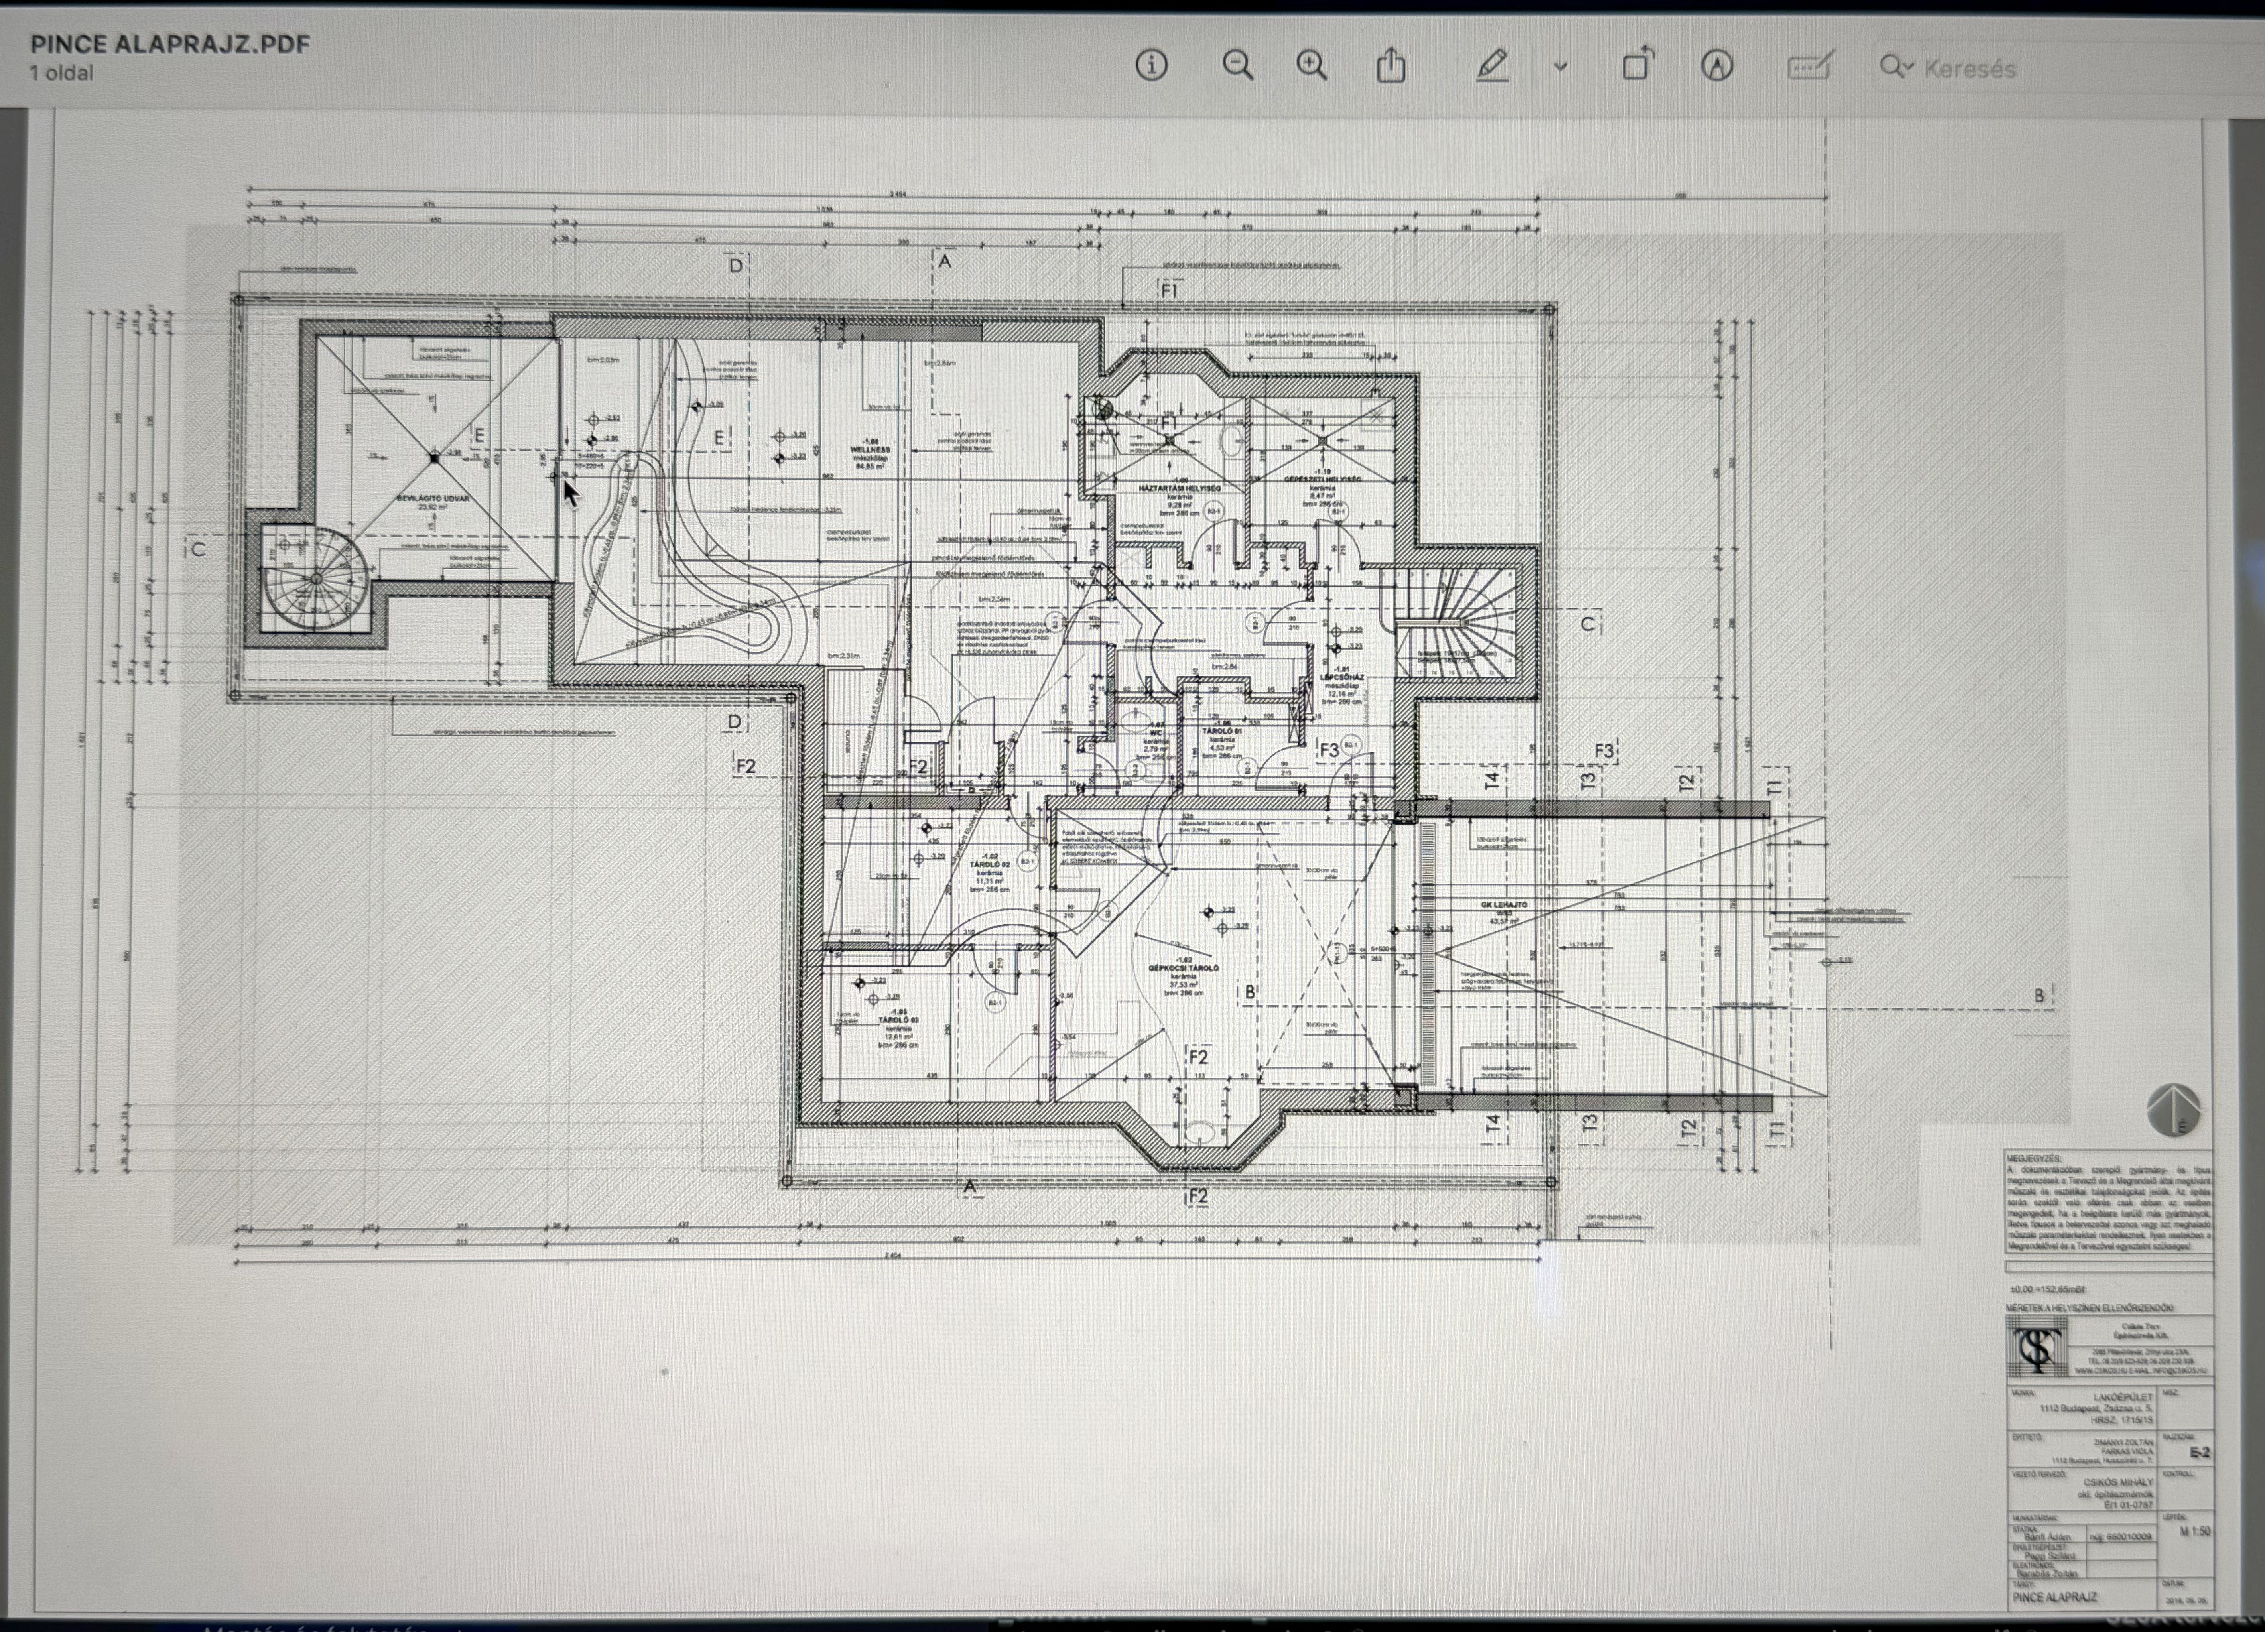The width and height of the screenshot is (2265, 1632).
Task: Click the WELLNESS room label on plan
Action: 870,449
